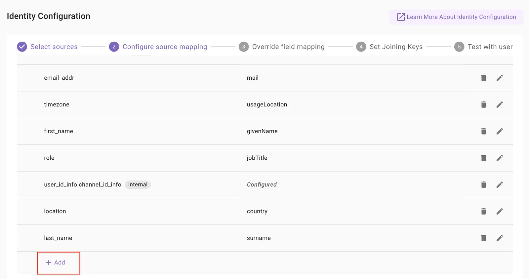Select the role field name
The width and height of the screenshot is (529, 279).
[49, 158]
